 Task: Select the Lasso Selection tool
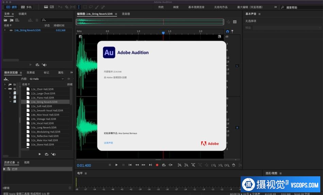91,7
